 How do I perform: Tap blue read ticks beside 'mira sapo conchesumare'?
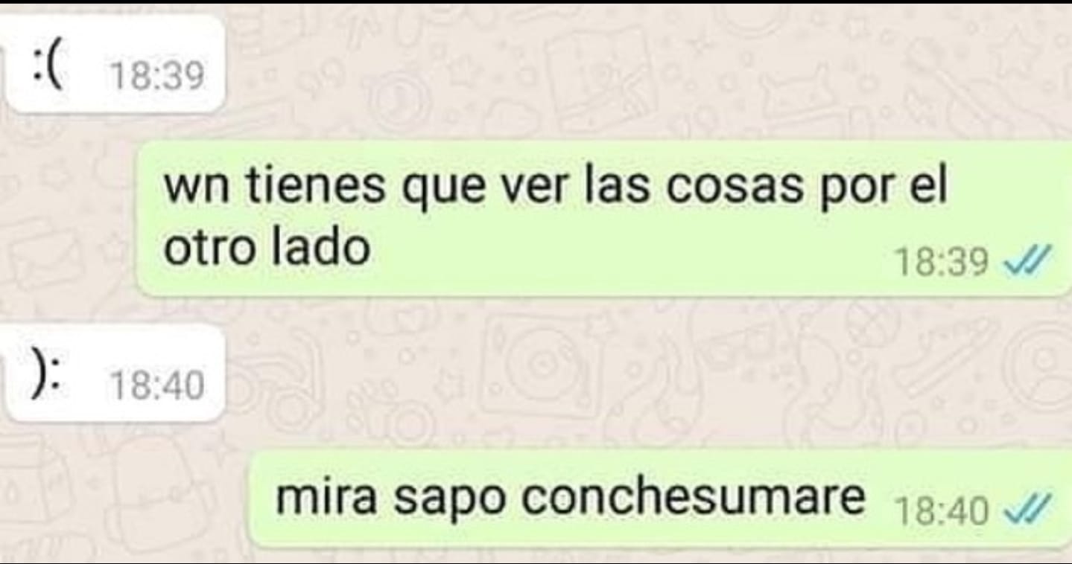1027,510
